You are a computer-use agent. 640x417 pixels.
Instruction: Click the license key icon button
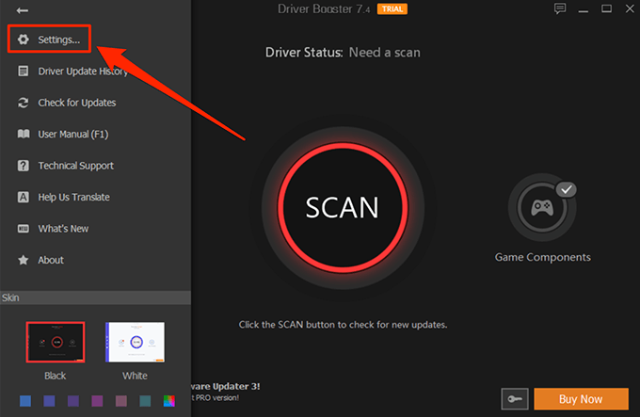[x=515, y=398]
